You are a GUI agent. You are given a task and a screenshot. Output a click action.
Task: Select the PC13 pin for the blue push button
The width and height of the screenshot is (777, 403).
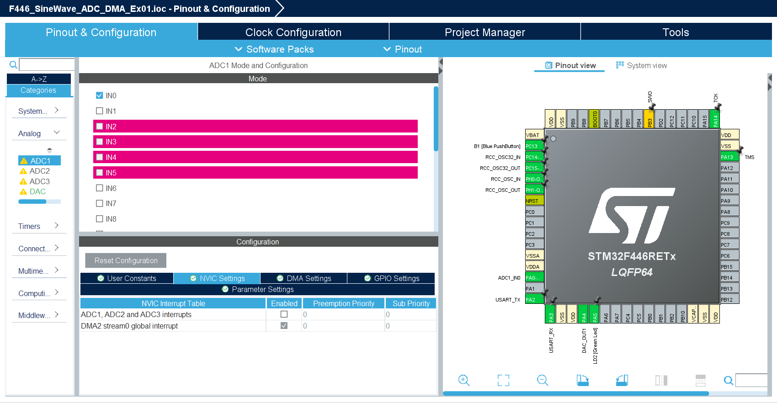click(x=534, y=146)
